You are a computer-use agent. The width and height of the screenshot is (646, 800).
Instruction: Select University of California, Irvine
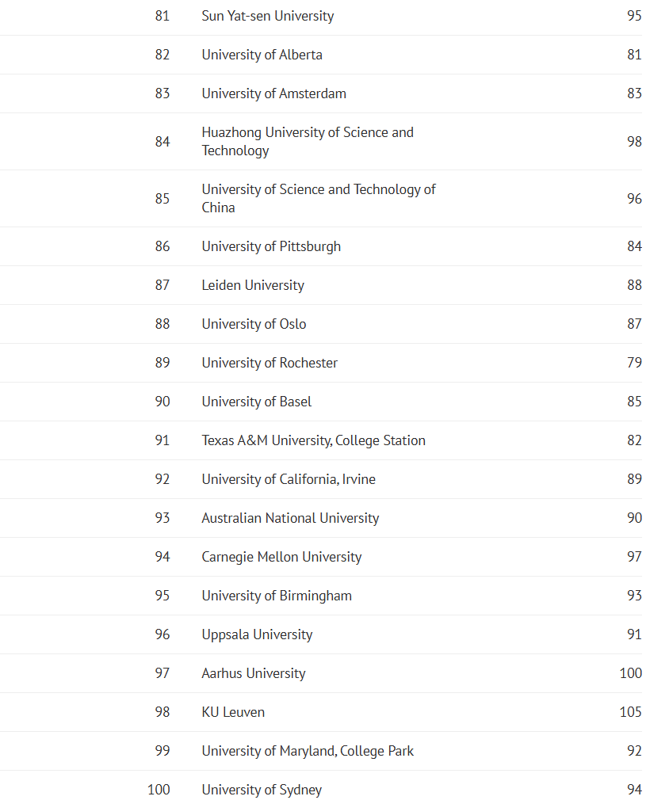[289, 479]
